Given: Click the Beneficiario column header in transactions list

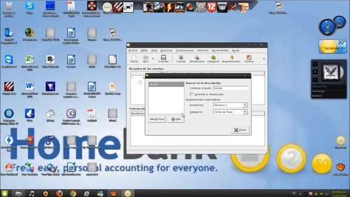Looking at the screenshot, I should [137, 113].
